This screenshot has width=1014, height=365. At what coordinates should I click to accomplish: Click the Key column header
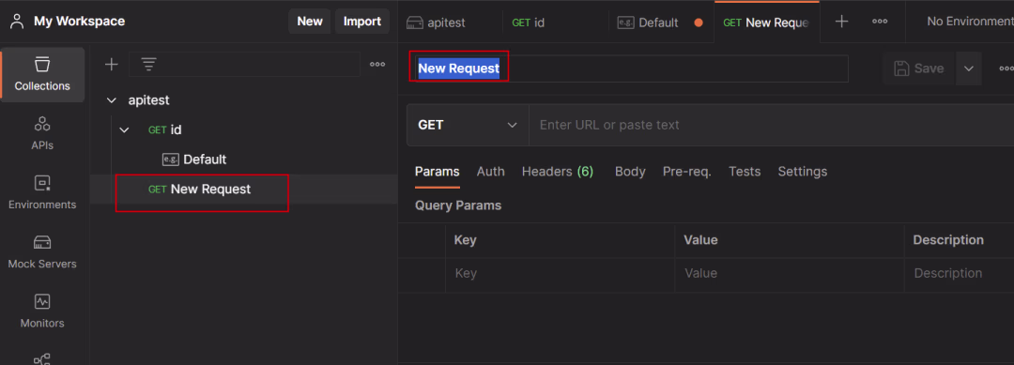465,240
